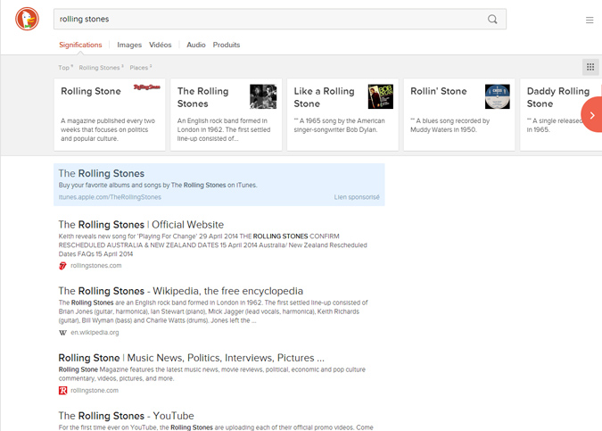Screen dimensions: 602x431
Task: Click the DuckDuckGo logo icon
Action: click(27, 19)
